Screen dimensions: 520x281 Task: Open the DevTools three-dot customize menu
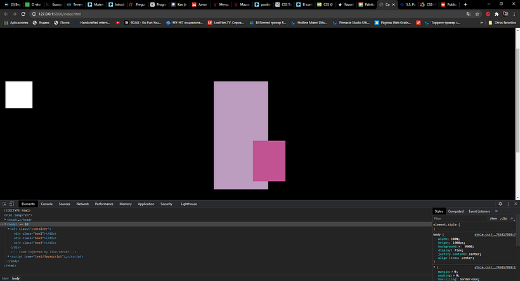(x=508, y=204)
